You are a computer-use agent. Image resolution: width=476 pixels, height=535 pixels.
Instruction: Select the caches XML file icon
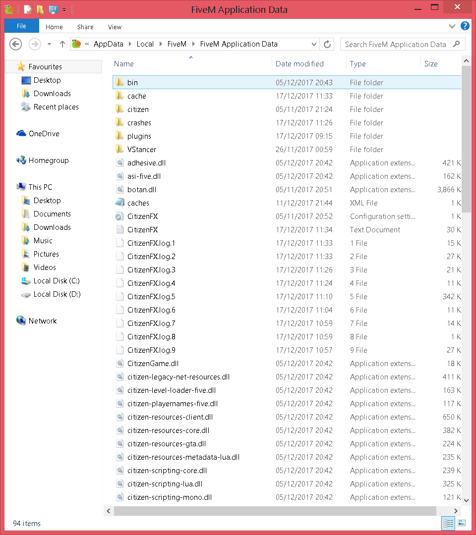120,203
